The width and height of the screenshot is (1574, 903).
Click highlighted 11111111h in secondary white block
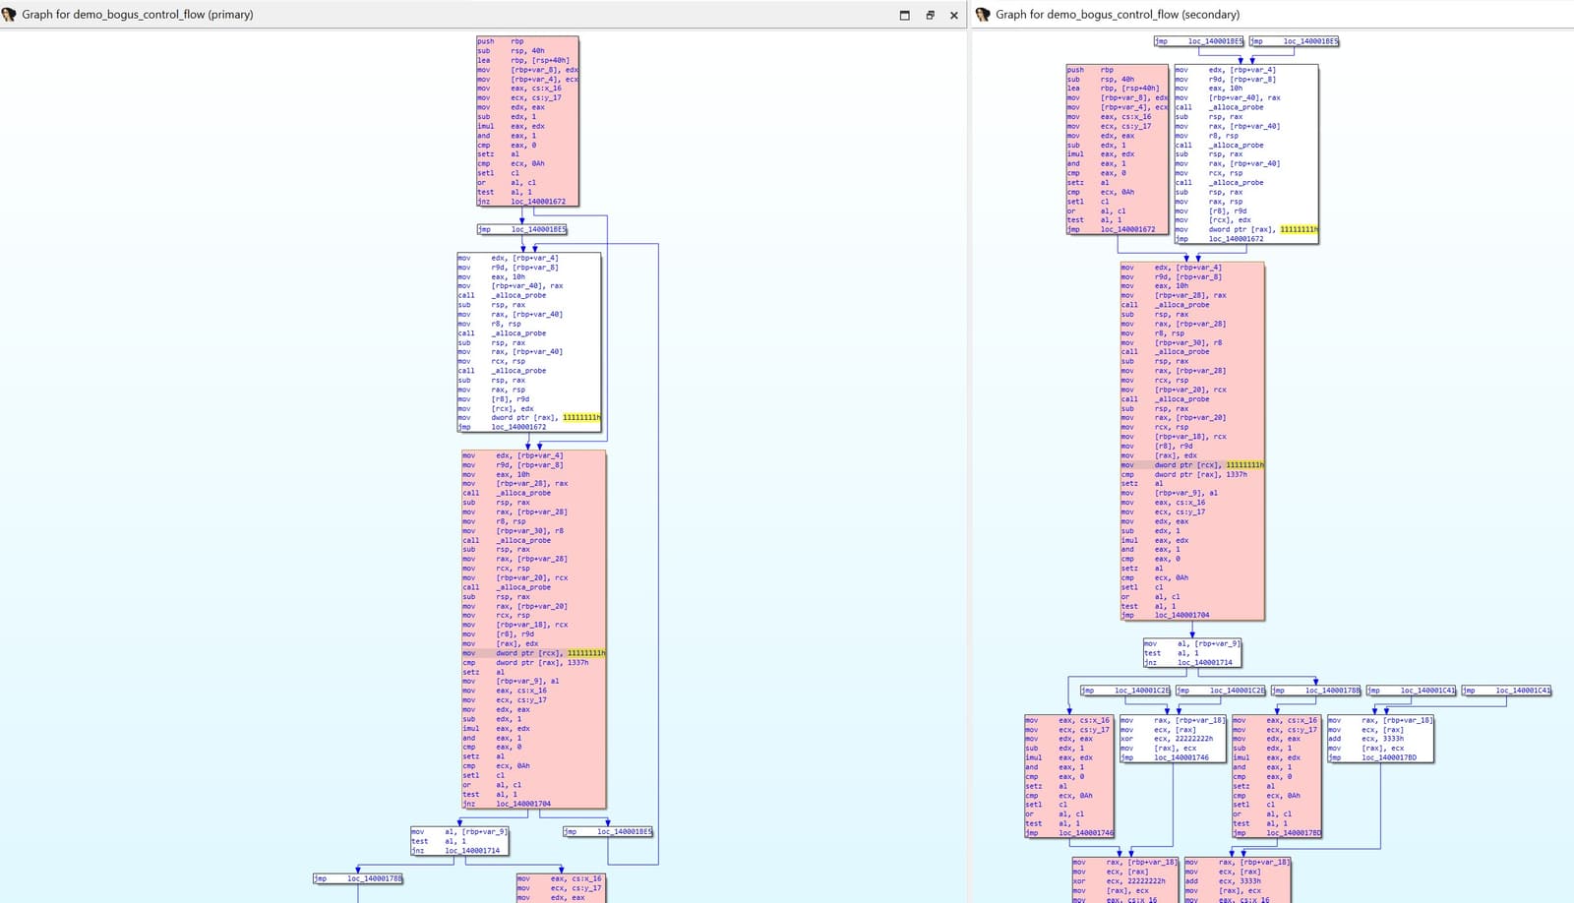tap(1299, 229)
